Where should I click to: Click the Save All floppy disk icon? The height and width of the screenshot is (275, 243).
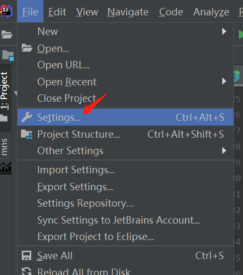[27, 255]
